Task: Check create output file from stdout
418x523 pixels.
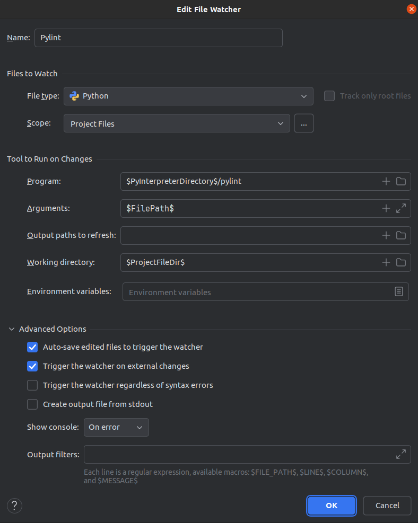Action: point(32,404)
